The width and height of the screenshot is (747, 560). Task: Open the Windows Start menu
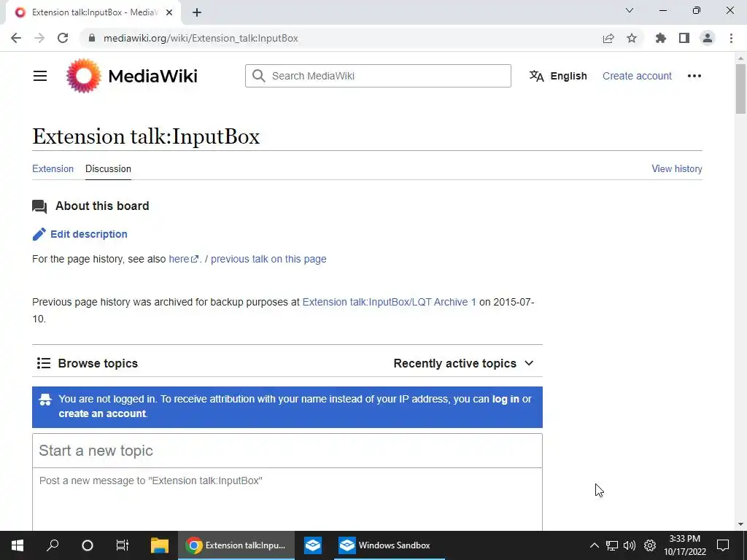(18, 545)
